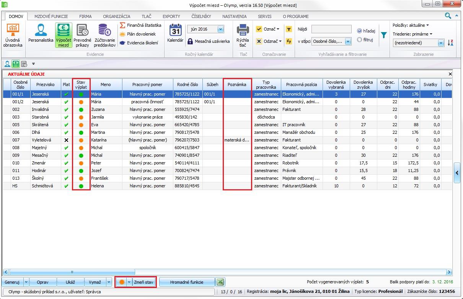Switch to the ČÍSELNÍKY tab
The height and width of the screenshot is (299, 463).
pyautogui.click(x=201, y=16)
